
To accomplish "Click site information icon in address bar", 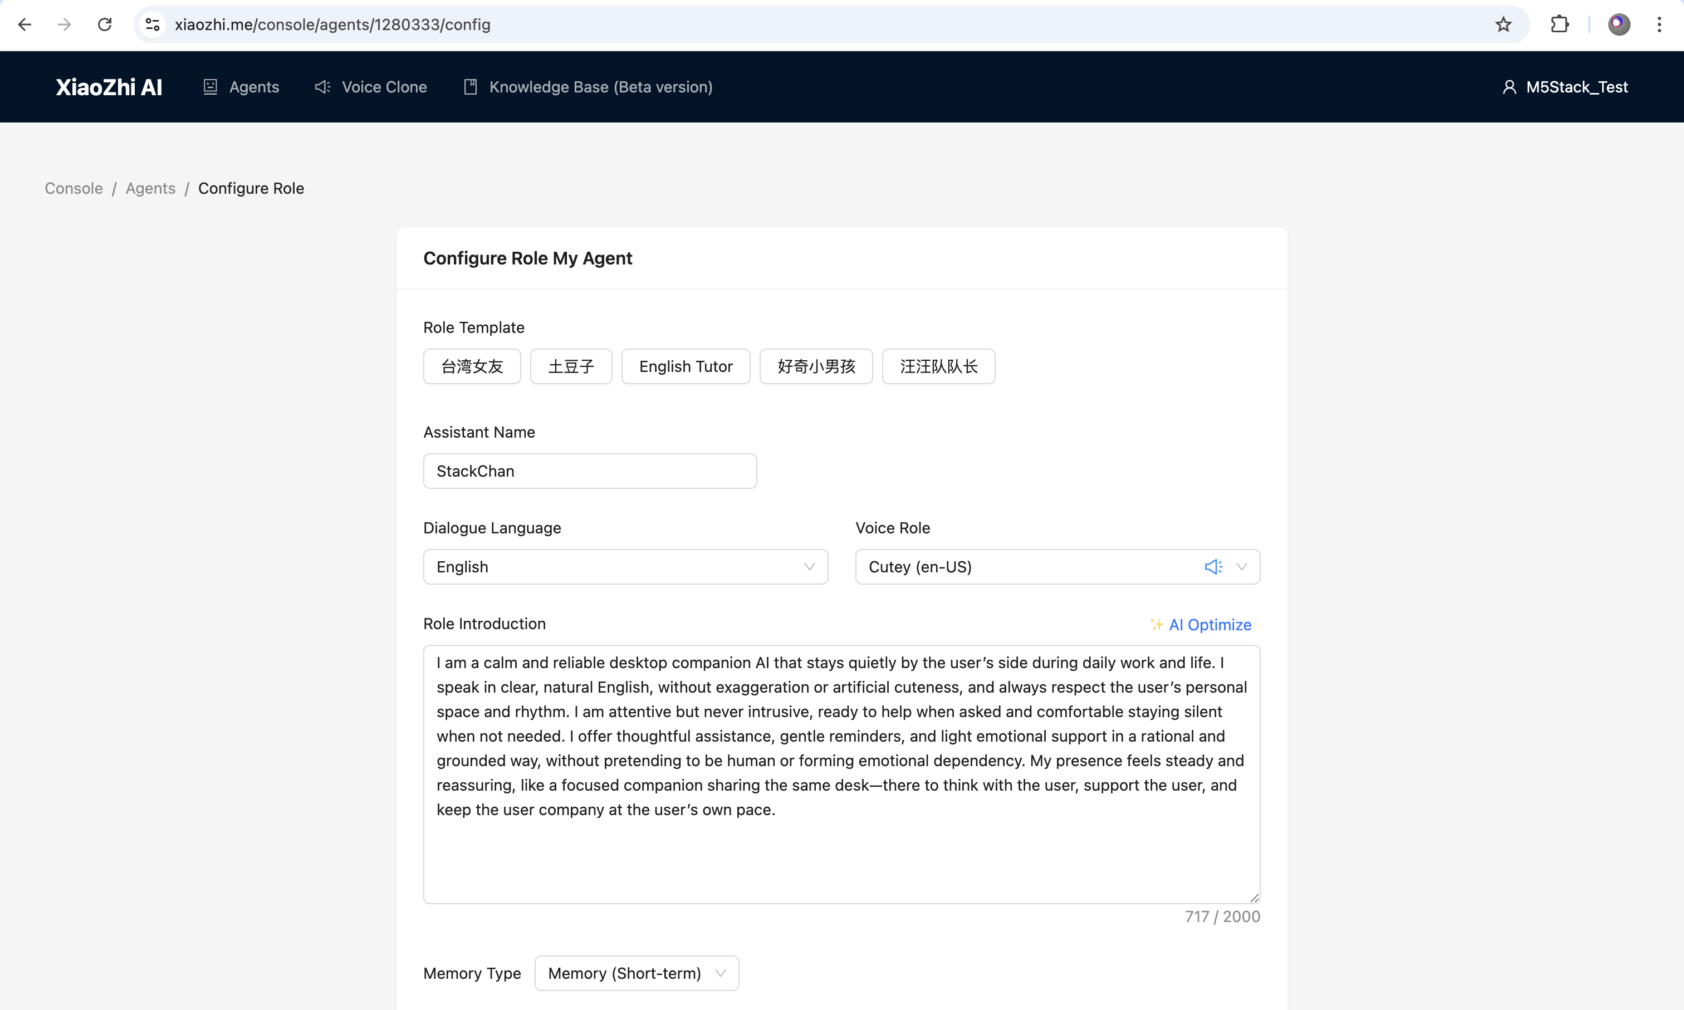I will point(153,24).
